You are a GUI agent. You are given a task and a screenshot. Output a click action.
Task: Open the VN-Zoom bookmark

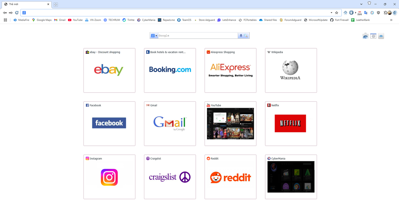tap(93, 20)
